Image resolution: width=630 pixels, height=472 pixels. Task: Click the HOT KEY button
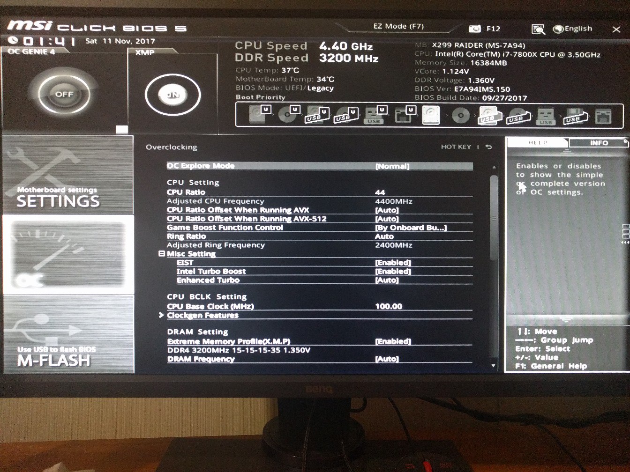tap(456, 147)
